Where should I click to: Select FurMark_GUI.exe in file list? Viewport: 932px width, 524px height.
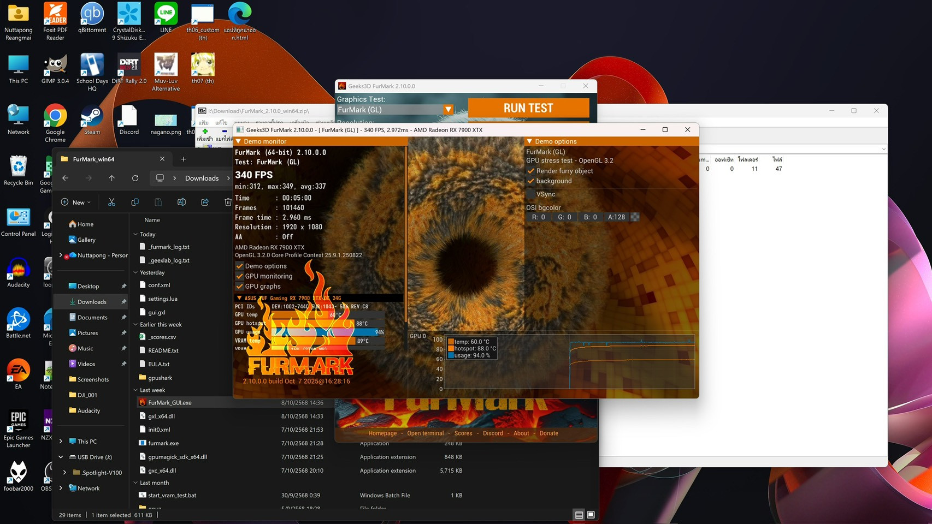tap(170, 403)
